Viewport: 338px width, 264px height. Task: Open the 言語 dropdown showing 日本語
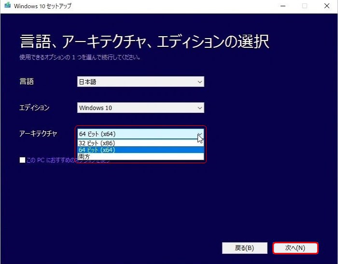(x=141, y=82)
